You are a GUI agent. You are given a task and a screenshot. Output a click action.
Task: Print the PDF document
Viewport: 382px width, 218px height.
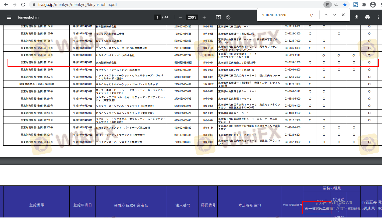(x=367, y=17)
